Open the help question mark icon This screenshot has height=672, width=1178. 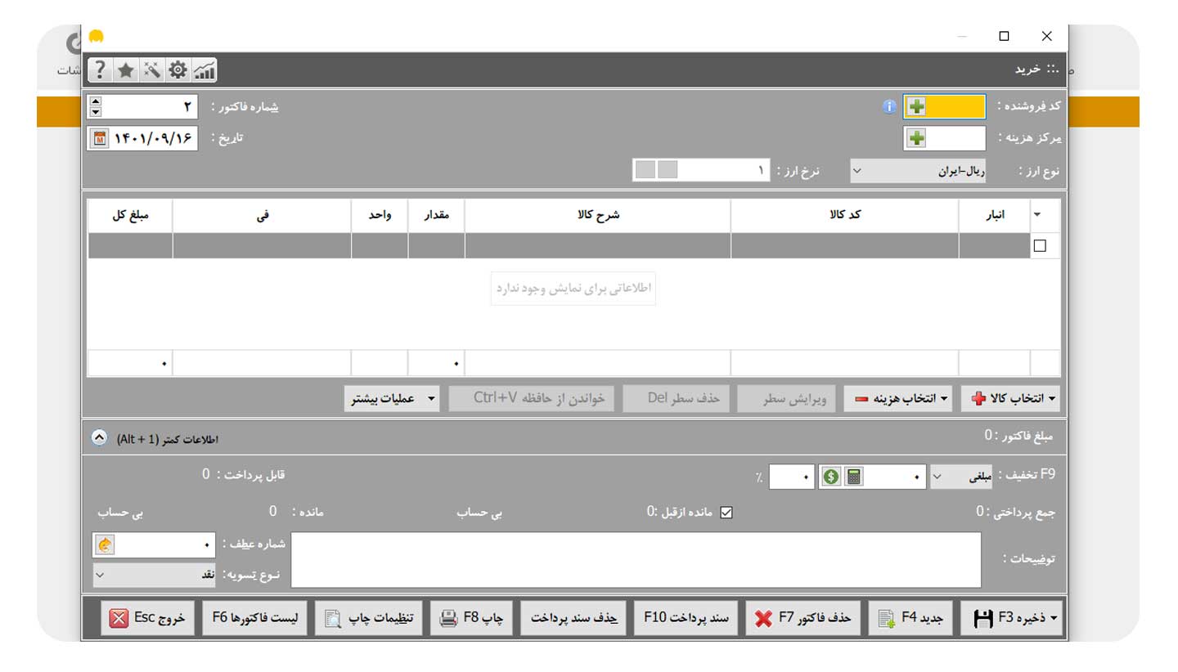pyautogui.click(x=98, y=69)
